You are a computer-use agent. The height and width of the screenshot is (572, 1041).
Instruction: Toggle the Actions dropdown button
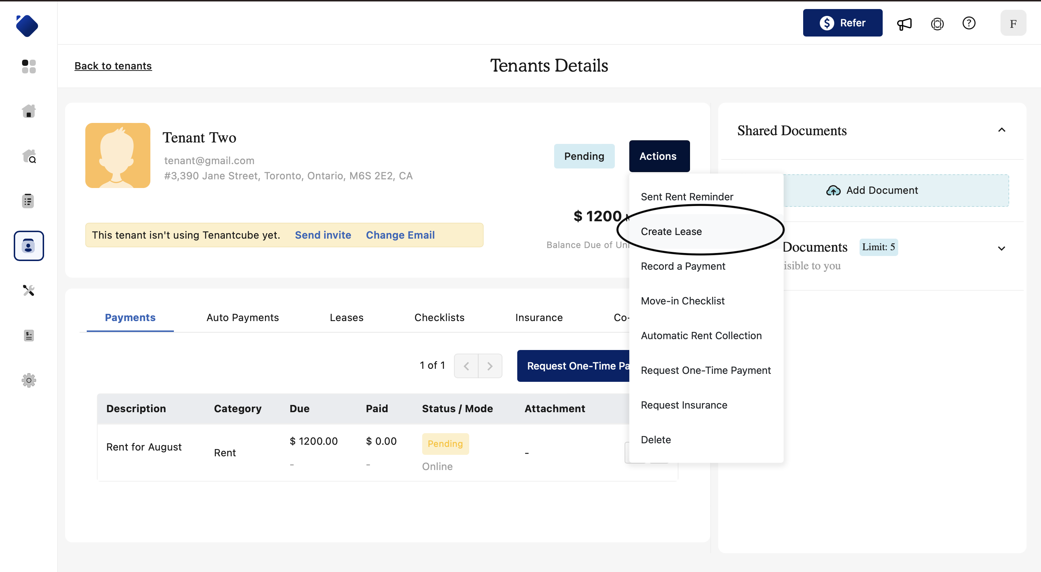[x=659, y=156]
